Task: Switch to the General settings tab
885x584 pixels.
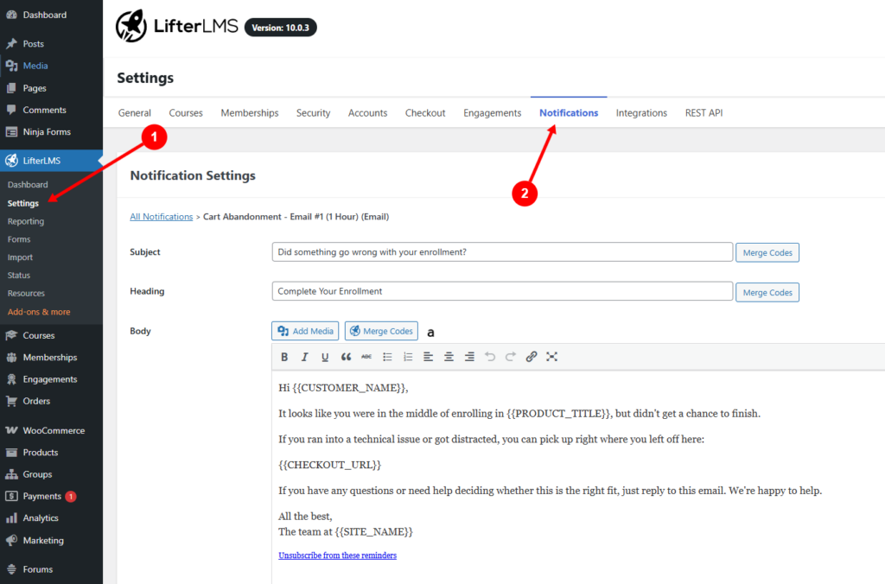Action: pos(134,113)
